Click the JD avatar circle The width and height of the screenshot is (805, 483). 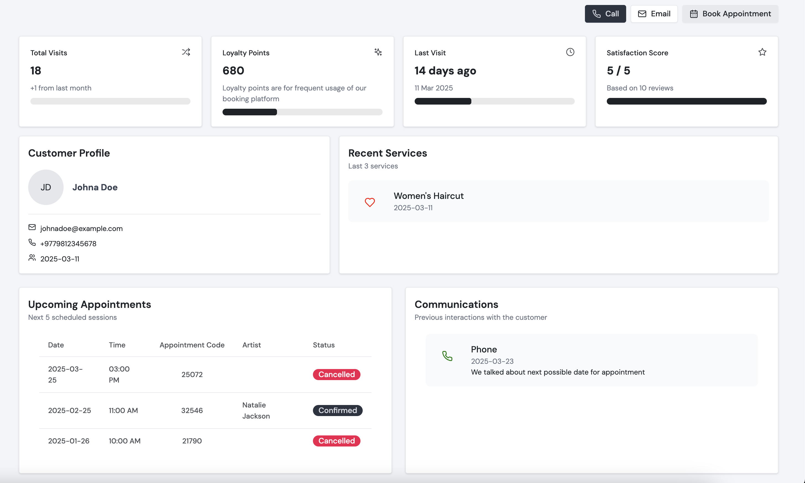46,187
